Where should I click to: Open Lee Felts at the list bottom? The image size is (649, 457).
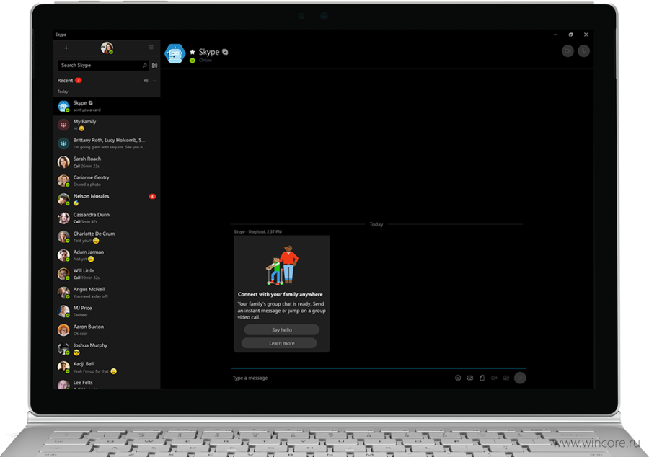107,383
